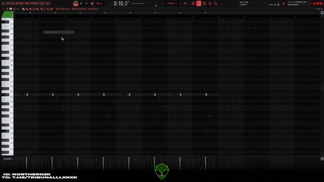The image size is (324, 182).
Task: Click the tempo BPM field
Action: (x=99, y=4)
